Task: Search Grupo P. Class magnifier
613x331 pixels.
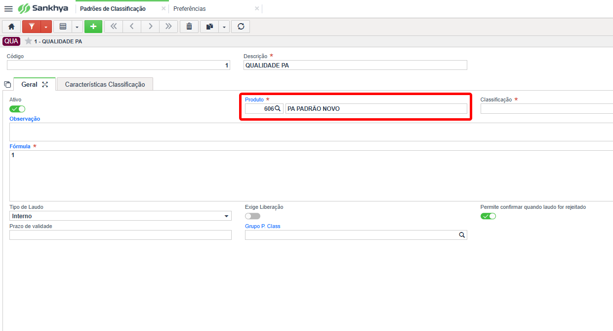Action: pos(462,235)
